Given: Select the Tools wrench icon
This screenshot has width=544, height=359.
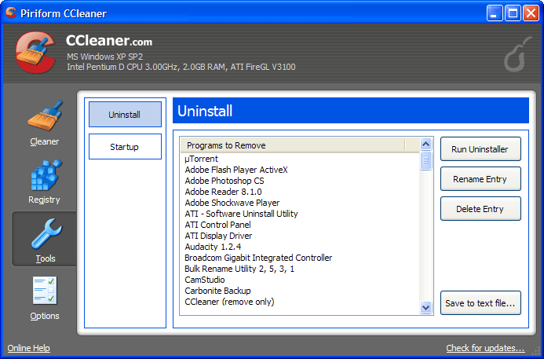Looking at the screenshot, I should click(x=45, y=234).
